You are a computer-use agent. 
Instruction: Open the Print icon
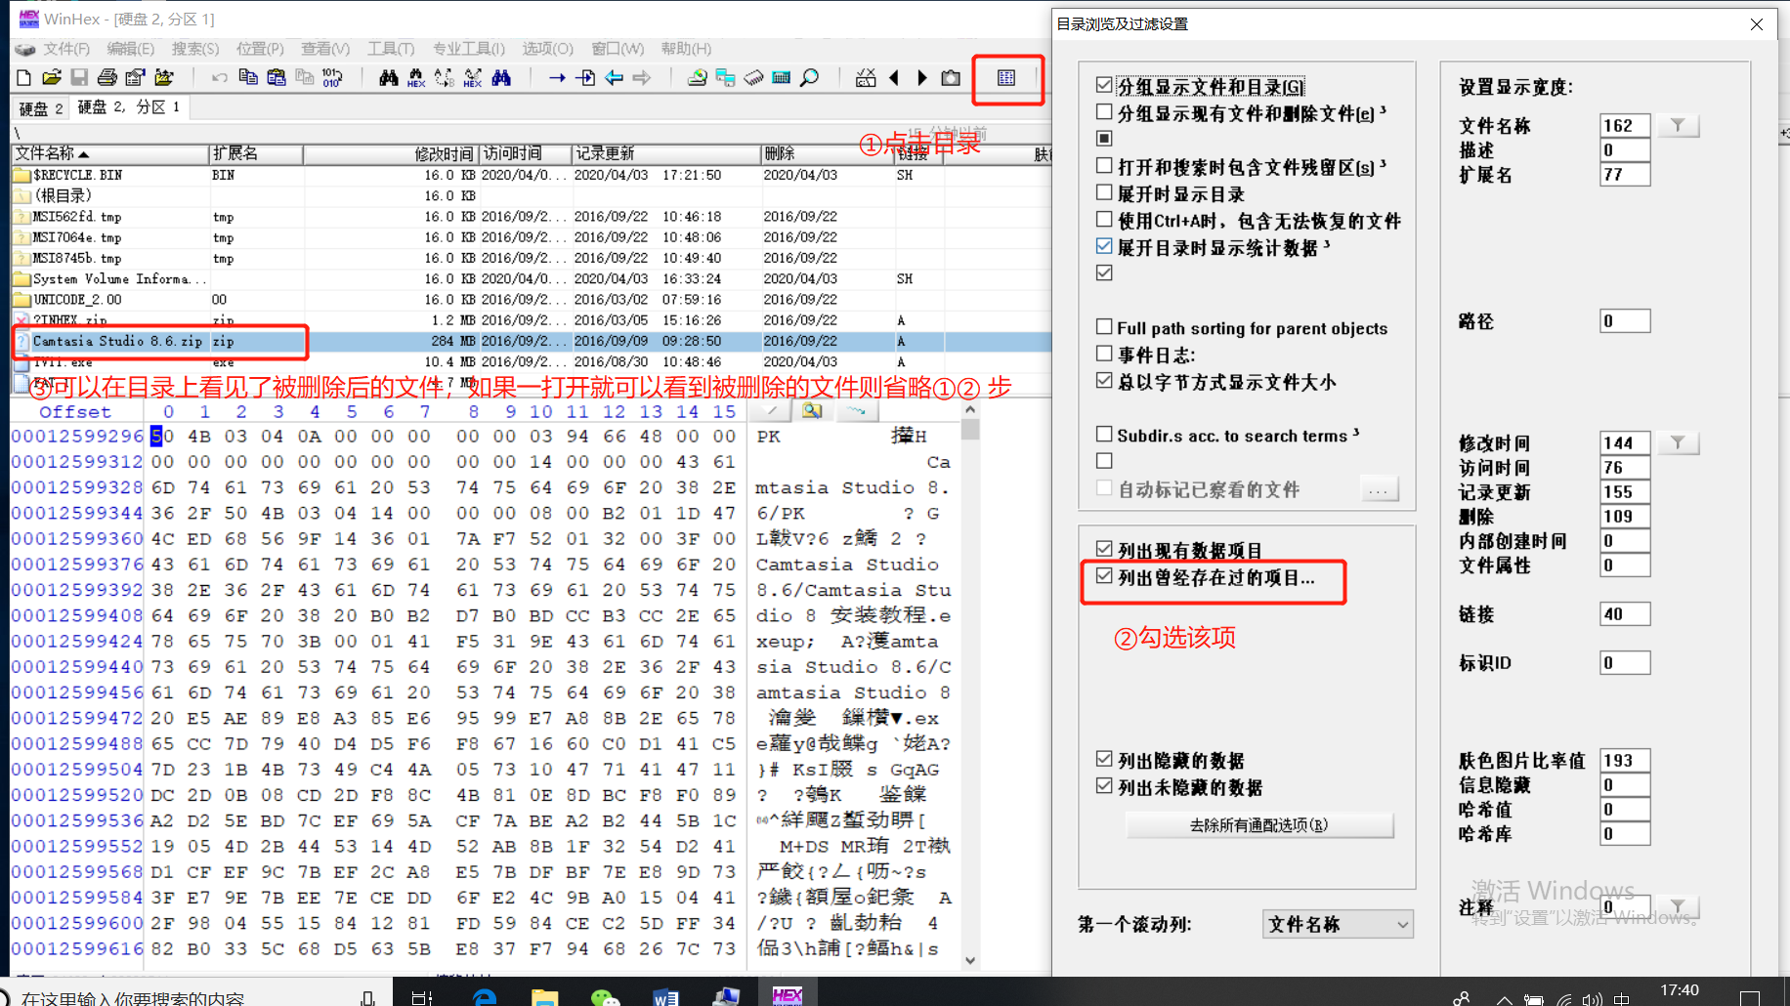[106, 77]
